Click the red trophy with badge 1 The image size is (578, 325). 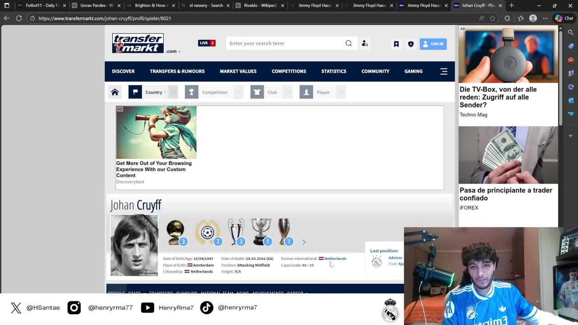(x=284, y=232)
